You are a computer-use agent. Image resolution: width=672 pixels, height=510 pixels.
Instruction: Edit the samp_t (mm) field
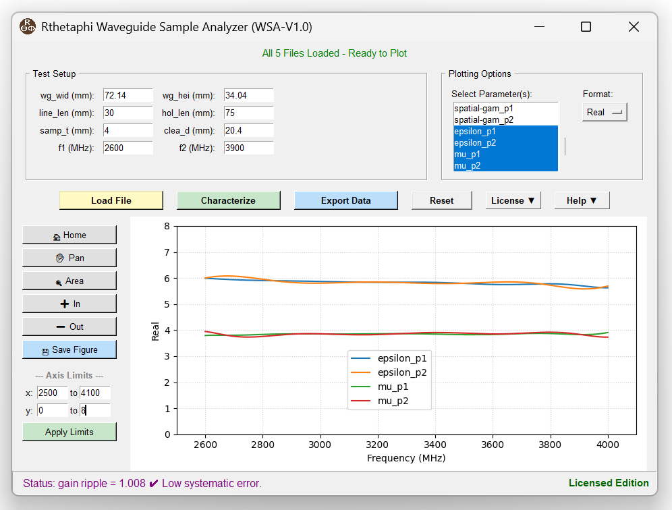coord(128,130)
